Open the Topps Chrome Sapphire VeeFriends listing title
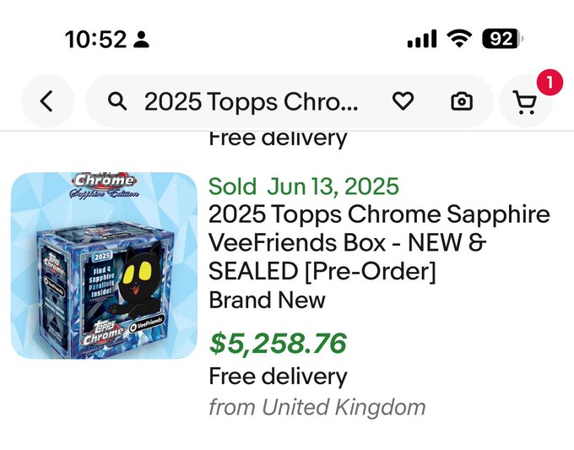The width and height of the screenshot is (574, 450). point(379,244)
